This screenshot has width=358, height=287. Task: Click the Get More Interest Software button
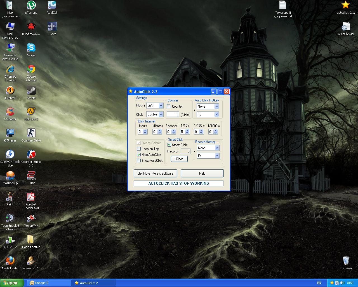155,173
